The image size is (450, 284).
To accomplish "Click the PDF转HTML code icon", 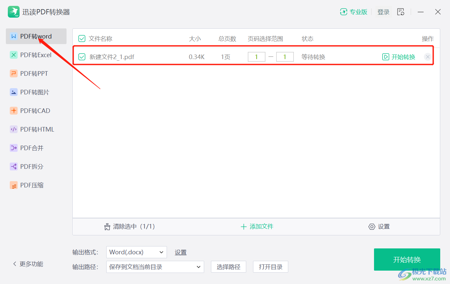I will point(14,129).
